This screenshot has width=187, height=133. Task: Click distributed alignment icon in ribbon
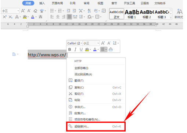tap(75, 17)
